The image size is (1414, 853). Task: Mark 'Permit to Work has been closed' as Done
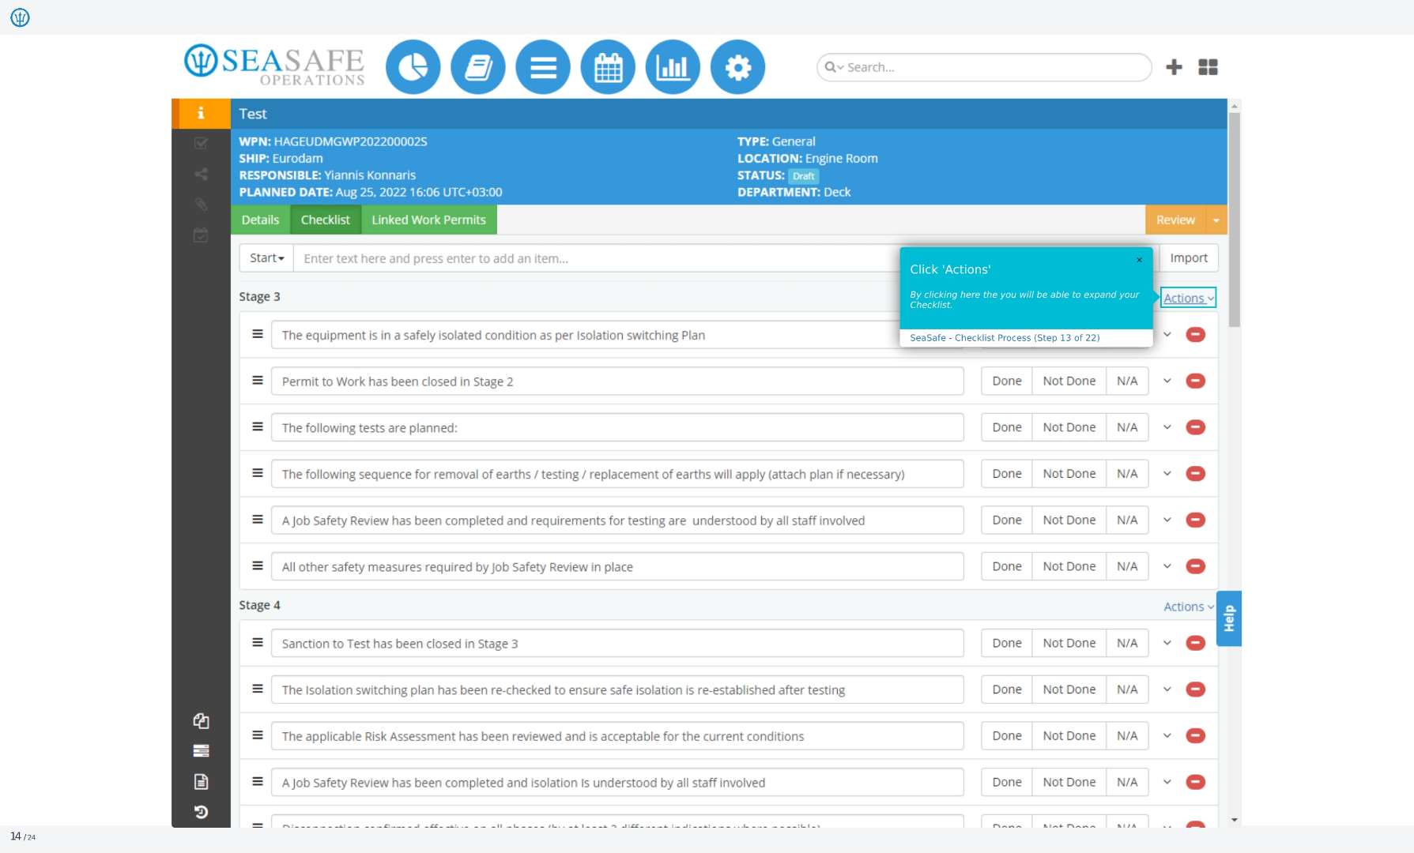pos(1007,381)
